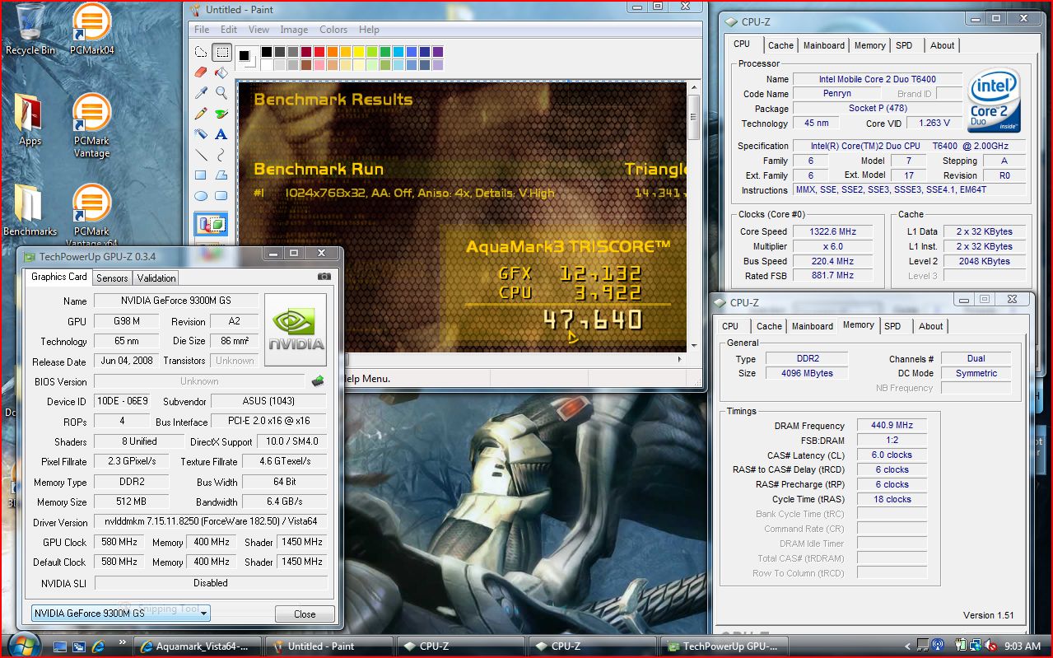Choose the yellow color swatch in Paint palette
Viewport: 1053px width, 658px height.
tap(358, 52)
